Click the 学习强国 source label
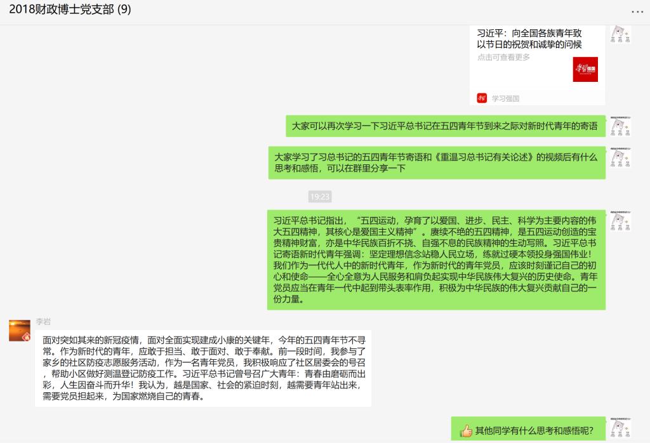The image size is (650, 443). click(x=506, y=98)
